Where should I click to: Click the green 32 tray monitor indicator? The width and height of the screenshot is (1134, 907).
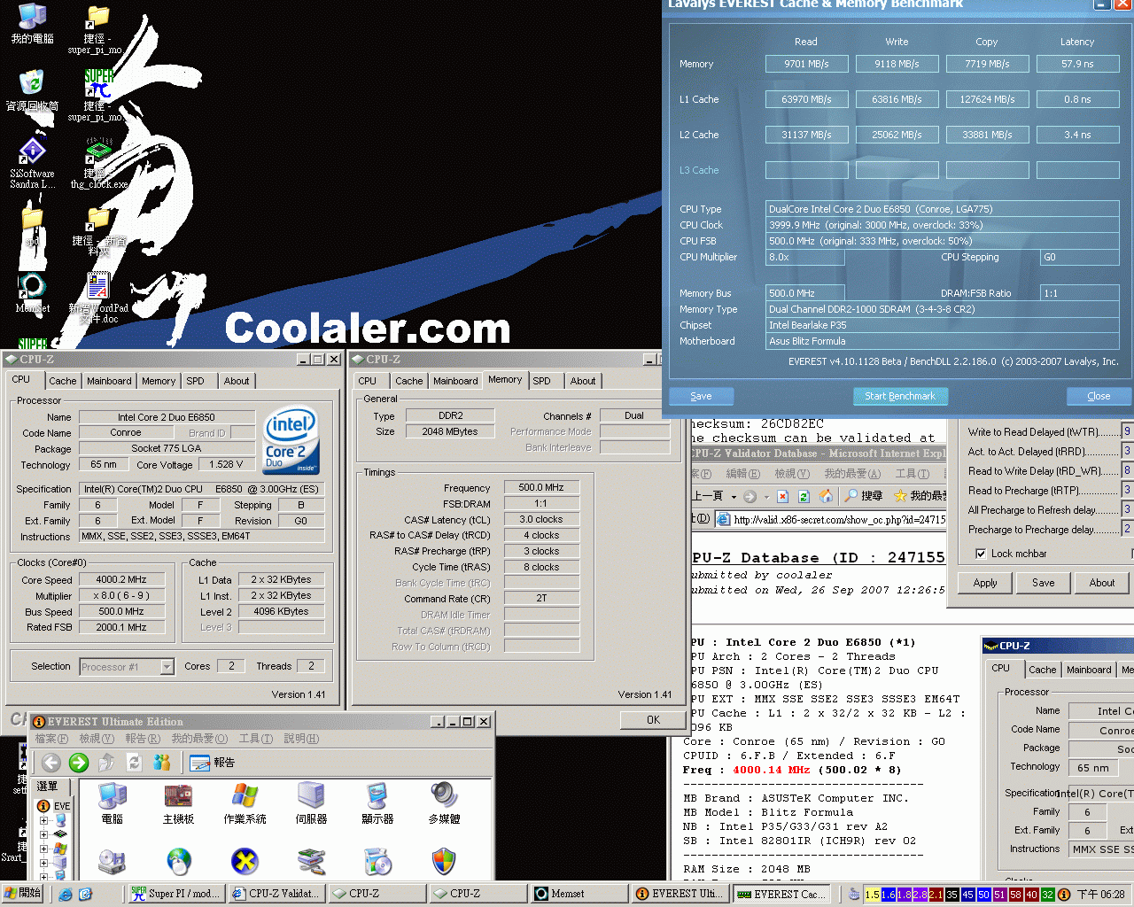click(x=1047, y=895)
